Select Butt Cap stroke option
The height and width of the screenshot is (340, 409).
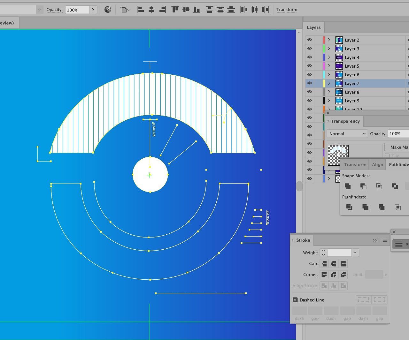[324, 264]
